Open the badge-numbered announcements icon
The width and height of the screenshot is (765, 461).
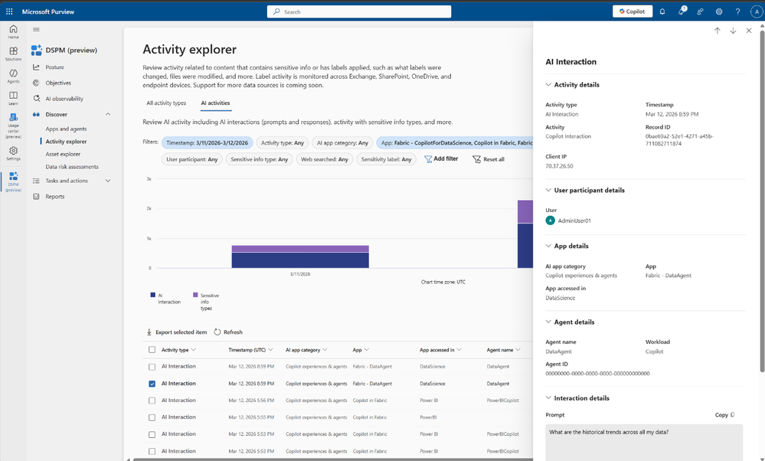(x=682, y=11)
